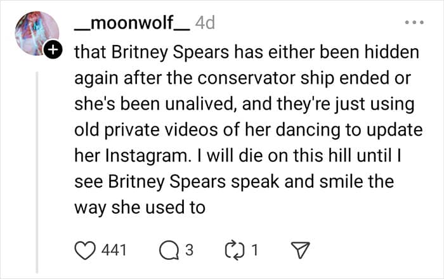Open the _moonwolf_ profile from the username
The image size is (444, 279).
[x=131, y=23]
